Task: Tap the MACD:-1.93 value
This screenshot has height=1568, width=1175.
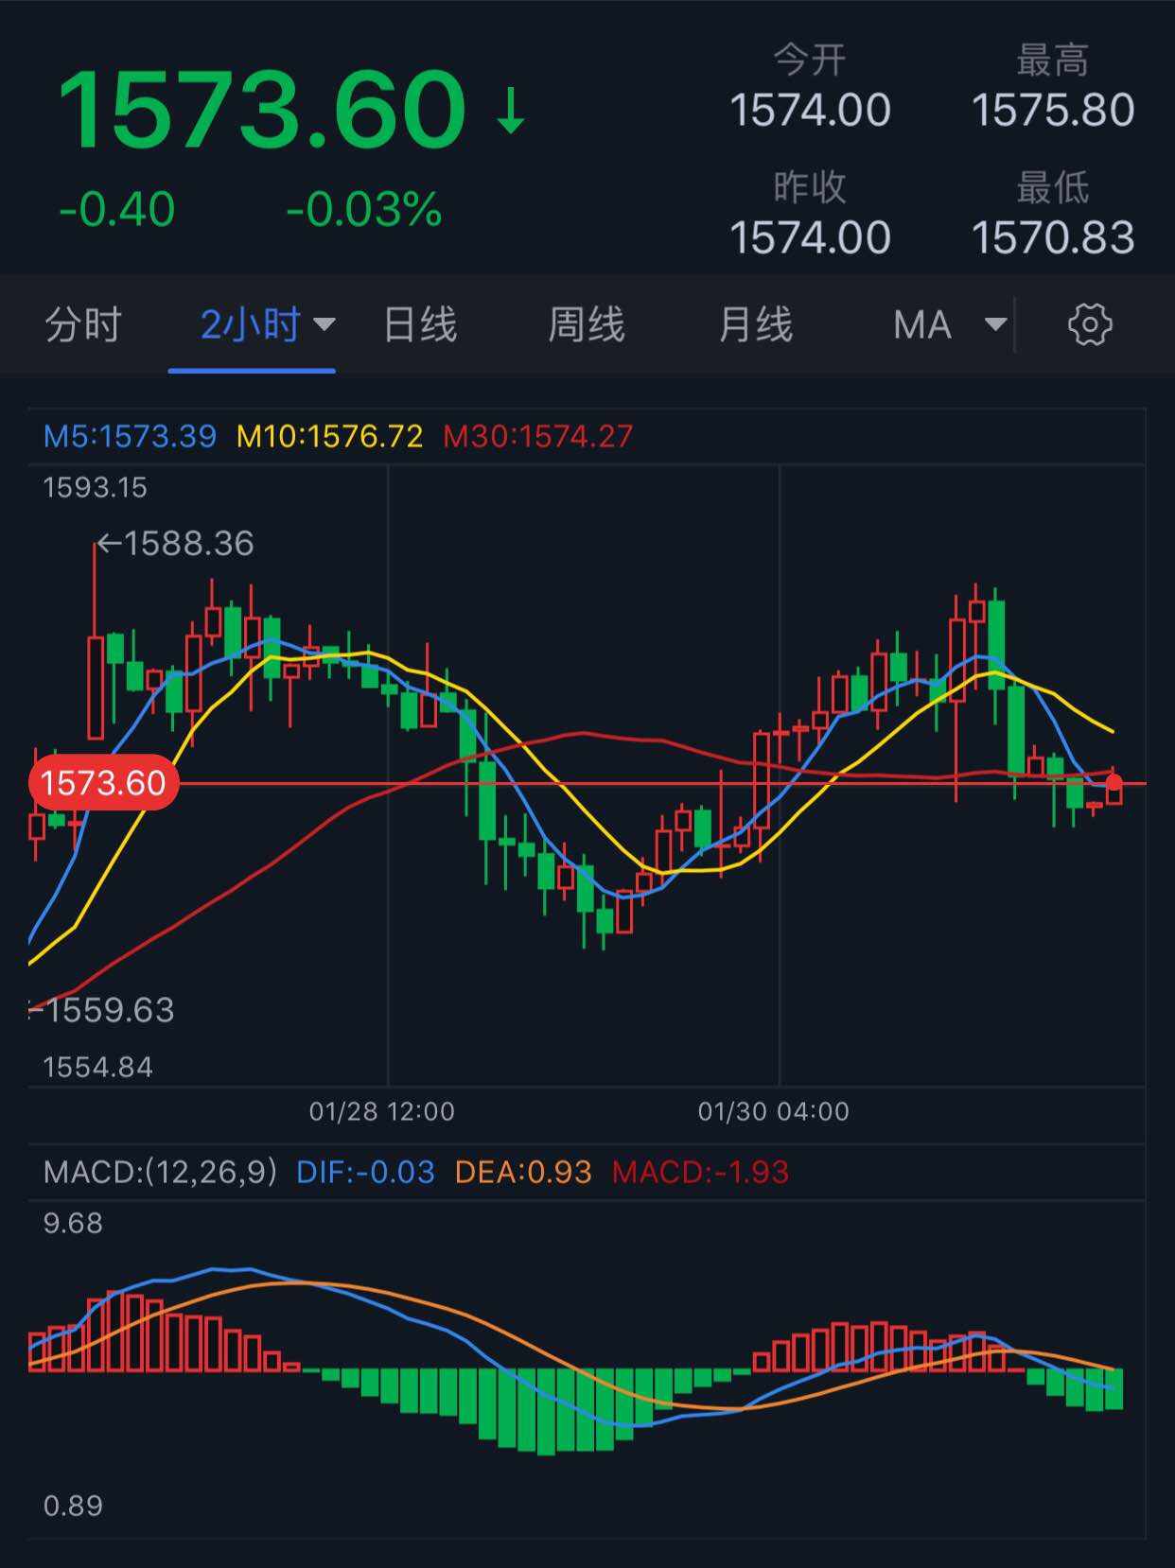Action: tap(700, 1172)
